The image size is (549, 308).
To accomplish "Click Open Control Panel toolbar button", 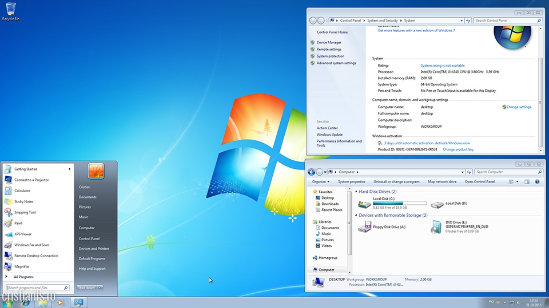I will 480,181.
